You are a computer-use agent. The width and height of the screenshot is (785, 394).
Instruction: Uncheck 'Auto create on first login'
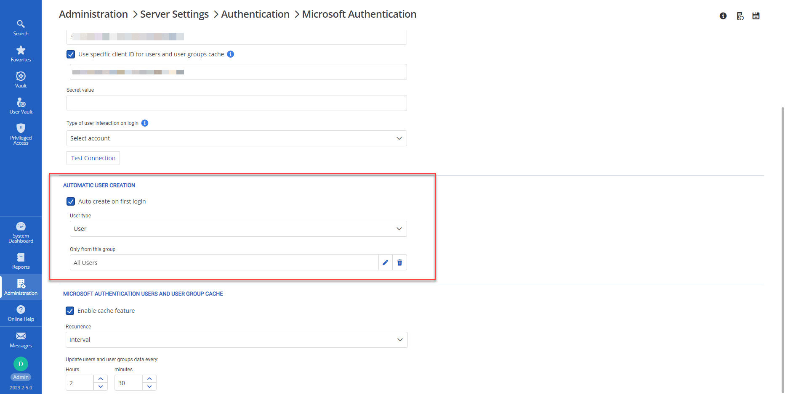(71, 201)
